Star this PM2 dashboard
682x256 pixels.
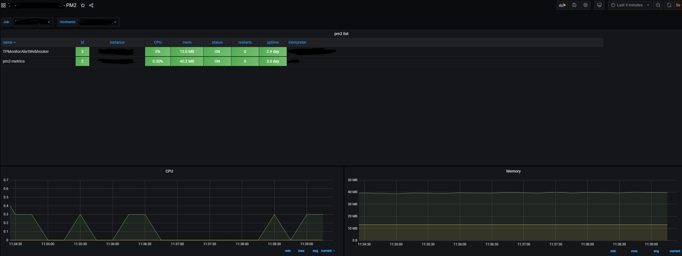click(83, 5)
